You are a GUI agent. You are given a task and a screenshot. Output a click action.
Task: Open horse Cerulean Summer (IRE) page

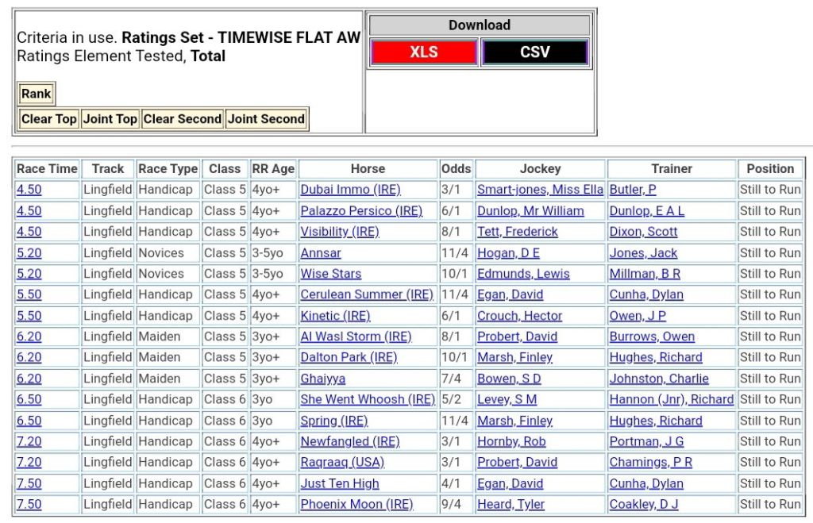(x=366, y=294)
